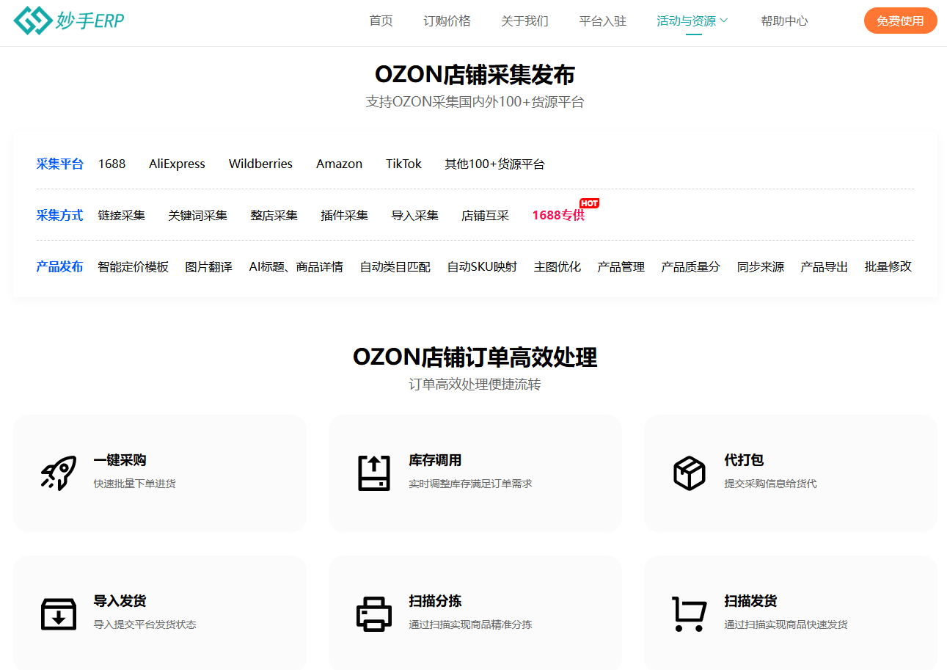
Task: Click the 关键词采集 collection method
Action: coord(197,216)
